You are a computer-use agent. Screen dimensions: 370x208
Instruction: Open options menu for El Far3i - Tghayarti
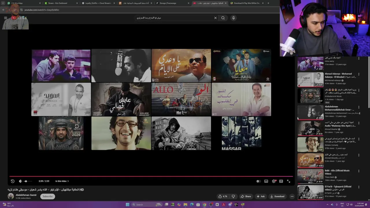pyautogui.click(x=359, y=187)
